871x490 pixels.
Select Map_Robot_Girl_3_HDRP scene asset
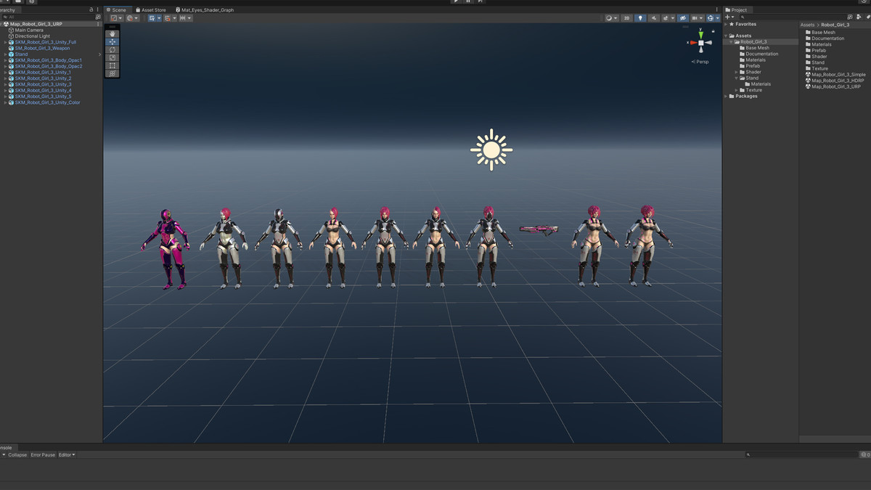click(838, 81)
